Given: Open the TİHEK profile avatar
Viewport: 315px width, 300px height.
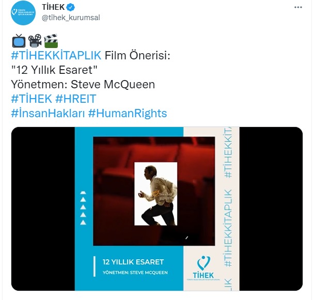Looking at the screenshot, I should 23,13.
